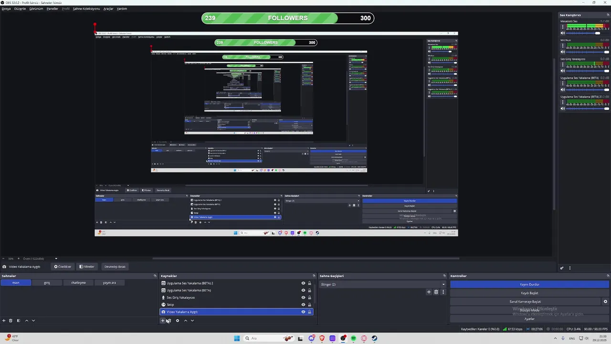
Task: Mute Masaüstü Ses speaker icon
Action: [563, 33]
